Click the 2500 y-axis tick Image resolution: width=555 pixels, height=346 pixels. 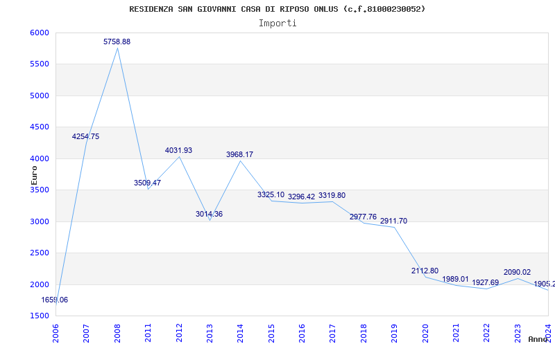(39, 253)
